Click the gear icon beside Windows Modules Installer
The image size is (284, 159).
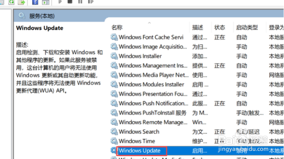click(114, 84)
